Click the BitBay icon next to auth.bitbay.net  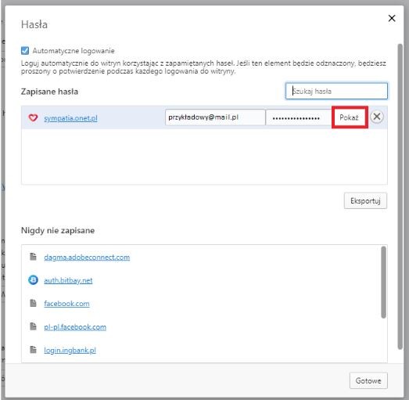click(33, 280)
